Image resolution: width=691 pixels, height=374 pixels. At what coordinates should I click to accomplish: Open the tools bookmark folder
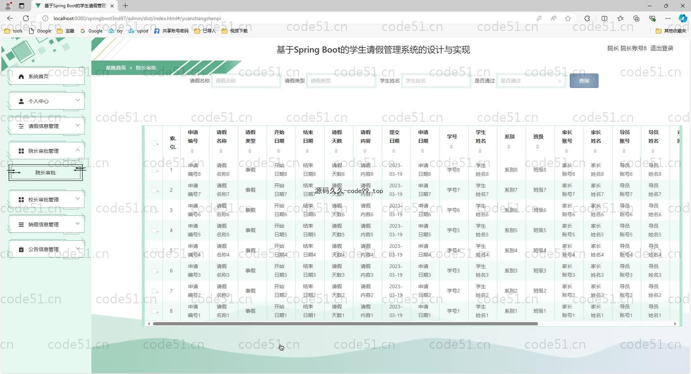click(13, 31)
